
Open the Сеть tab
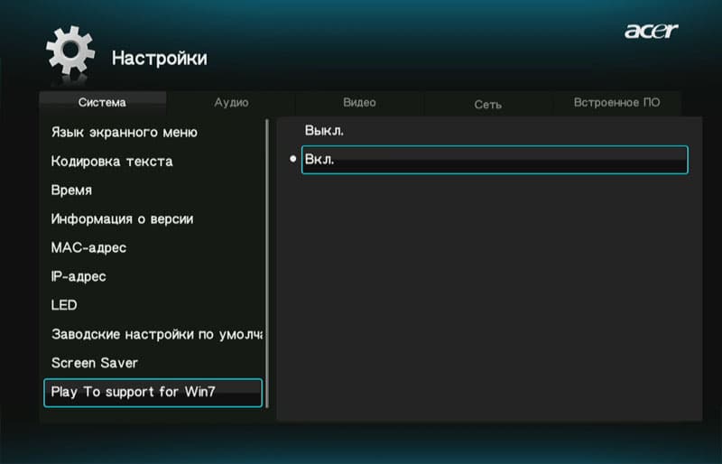(x=487, y=105)
